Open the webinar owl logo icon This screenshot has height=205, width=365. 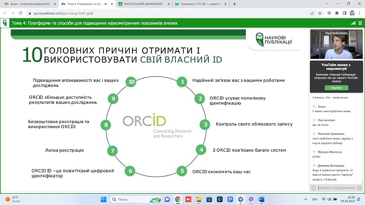4,23
